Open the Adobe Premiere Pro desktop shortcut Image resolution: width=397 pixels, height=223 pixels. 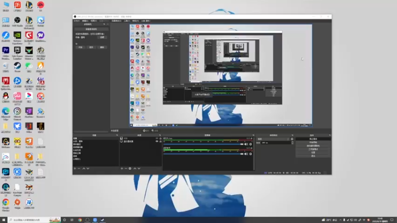pos(5,53)
